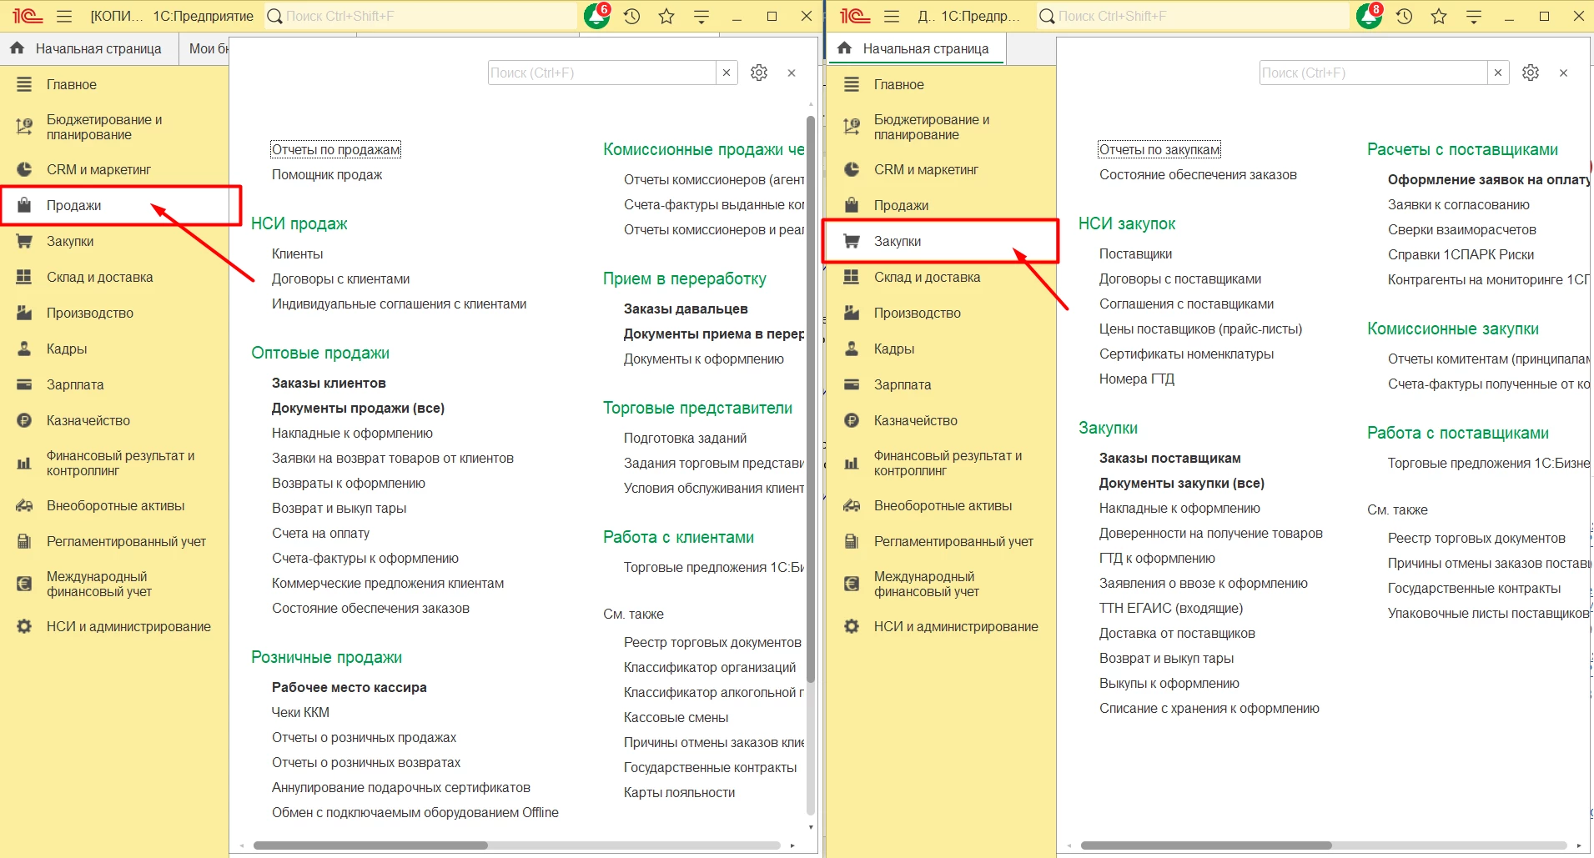This screenshot has width=1594, height=858.
Task: Open history icon in right window
Action: coord(1404,16)
